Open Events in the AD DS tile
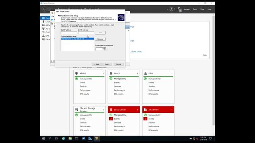Viewport: 255px width, 143px height. (82, 83)
